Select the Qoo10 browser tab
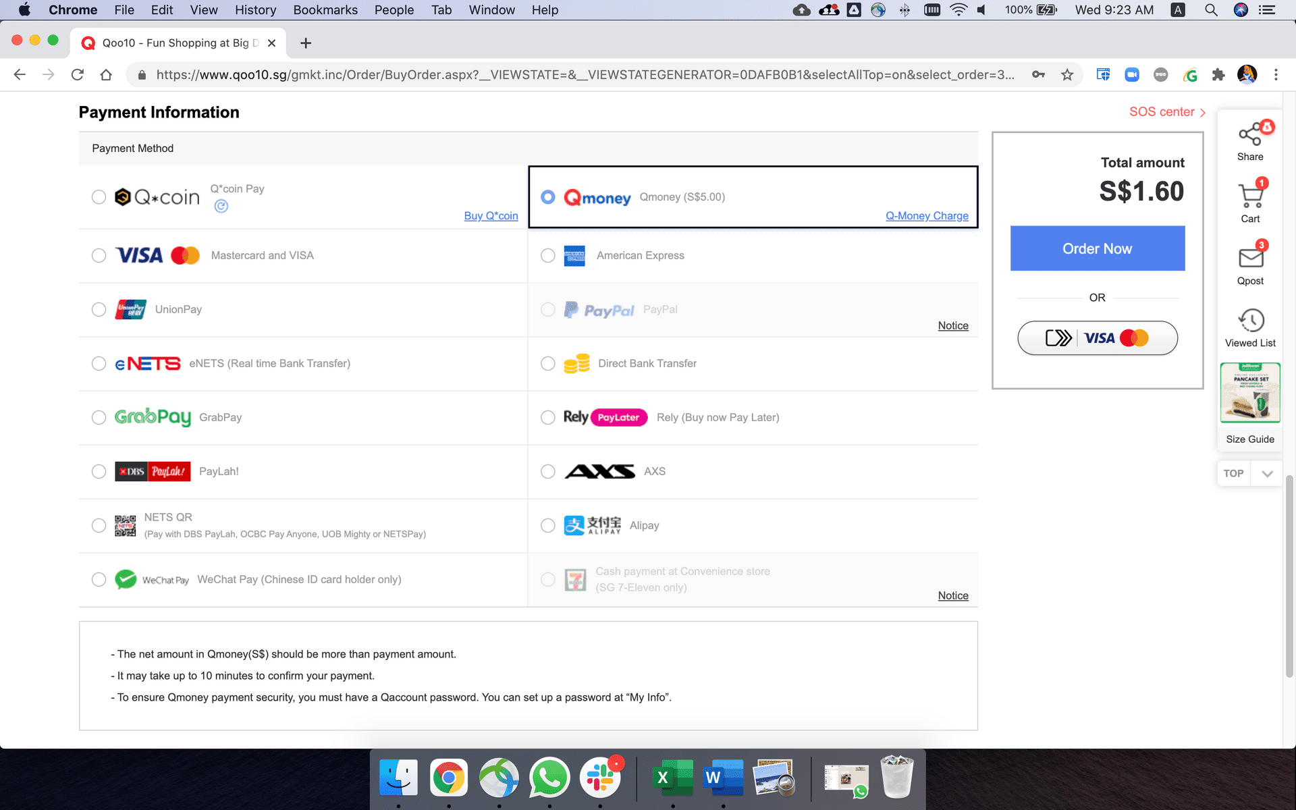Image resolution: width=1296 pixels, height=810 pixels. [179, 43]
